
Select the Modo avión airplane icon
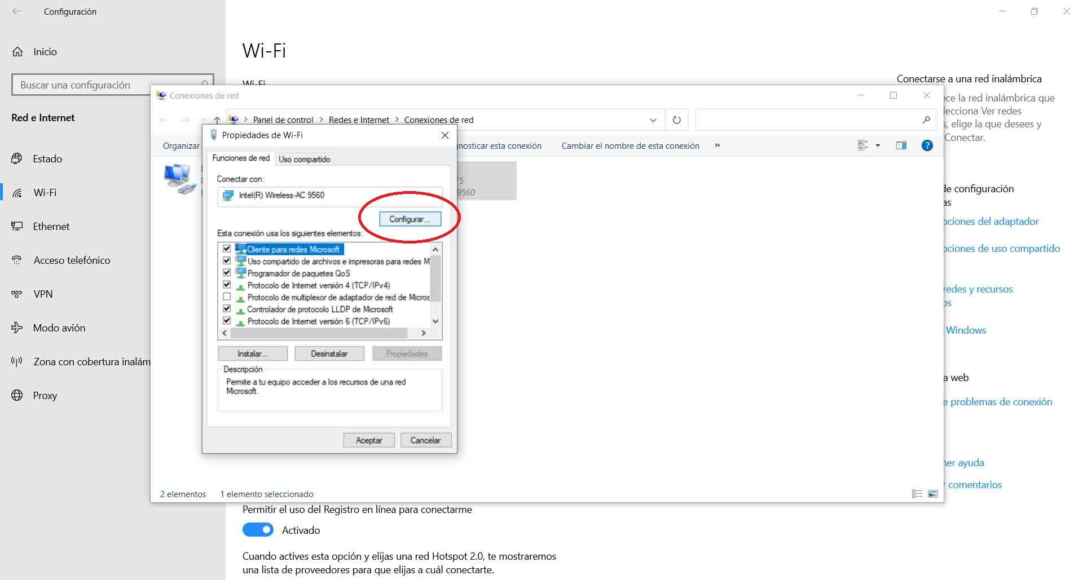click(17, 327)
